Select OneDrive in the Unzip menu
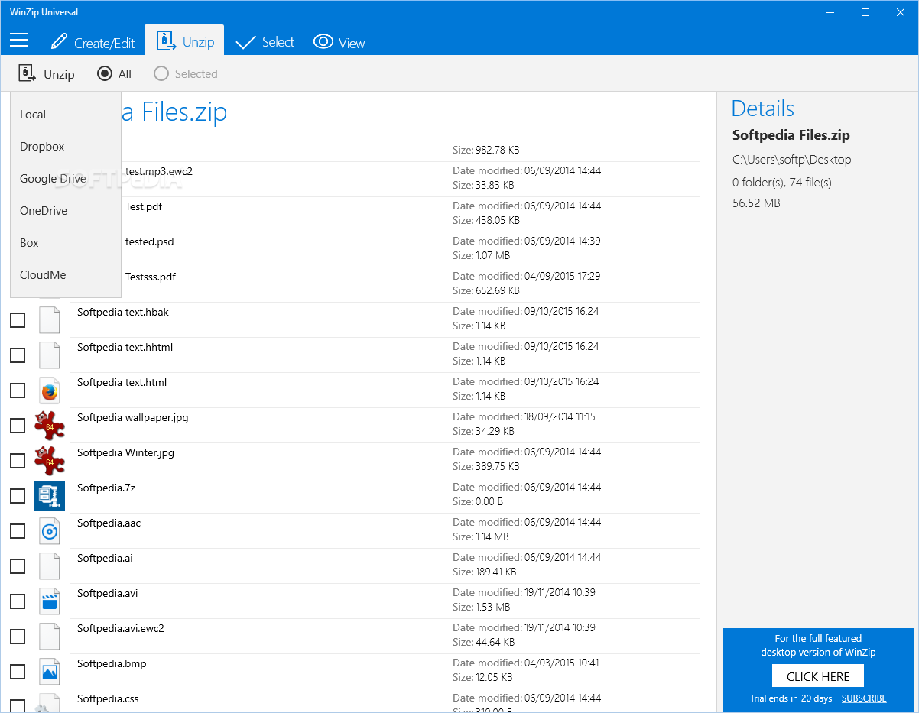 66,211
